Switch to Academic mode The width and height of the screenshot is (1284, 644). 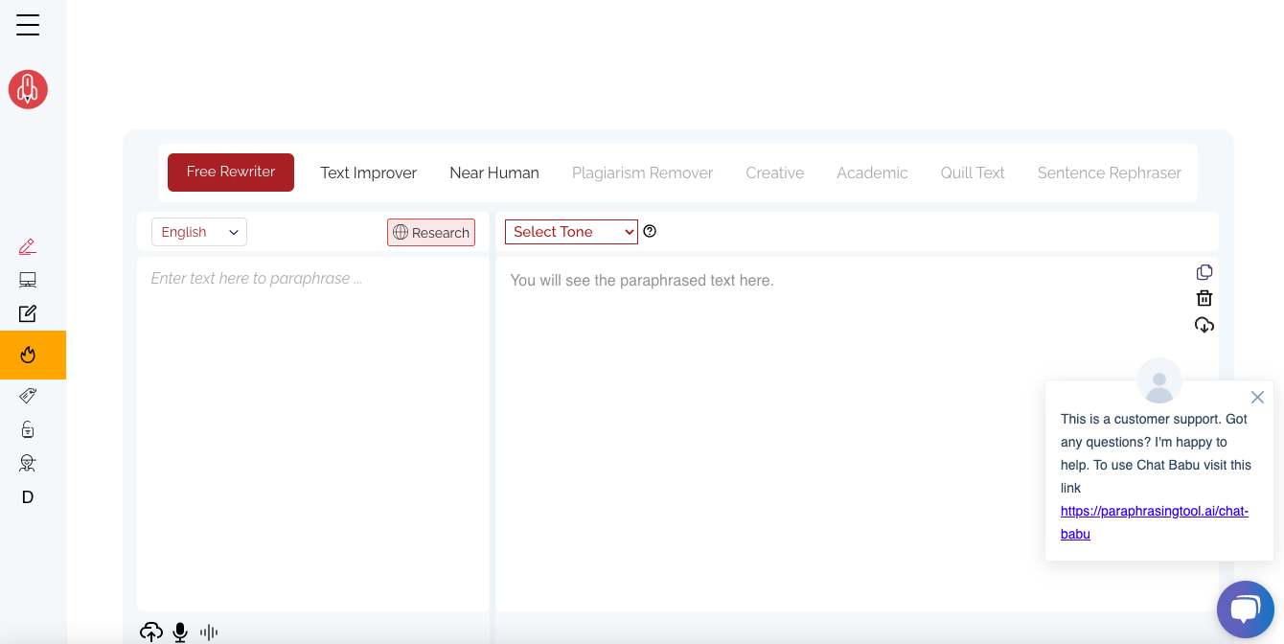tap(872, 172)
